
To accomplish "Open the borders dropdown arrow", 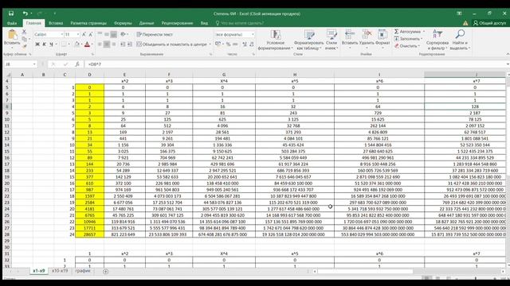I will [x=69, y=44].
